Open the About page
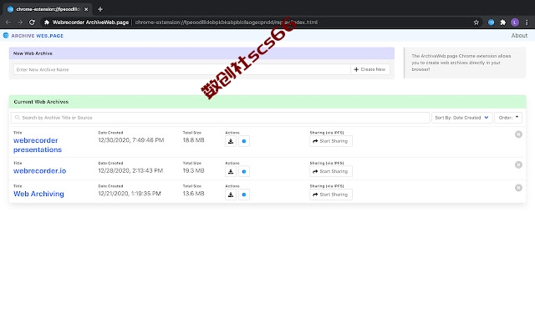The width and height of the screenshot is (535, 334). (519, 35)
